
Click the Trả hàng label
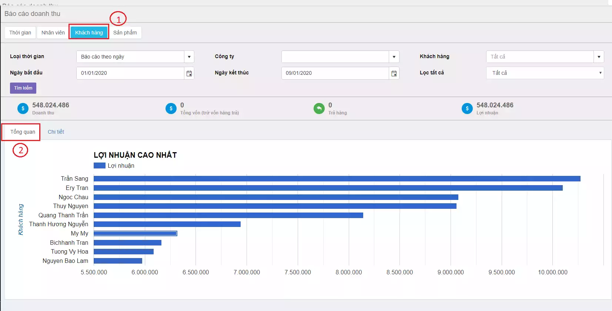point(338,113)
